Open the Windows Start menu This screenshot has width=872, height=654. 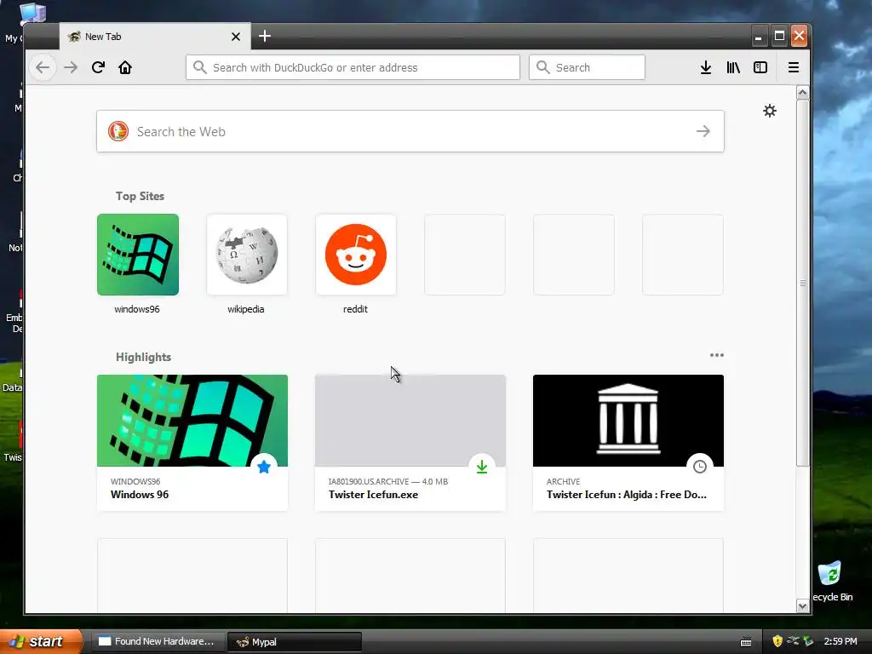click(41, 641)
